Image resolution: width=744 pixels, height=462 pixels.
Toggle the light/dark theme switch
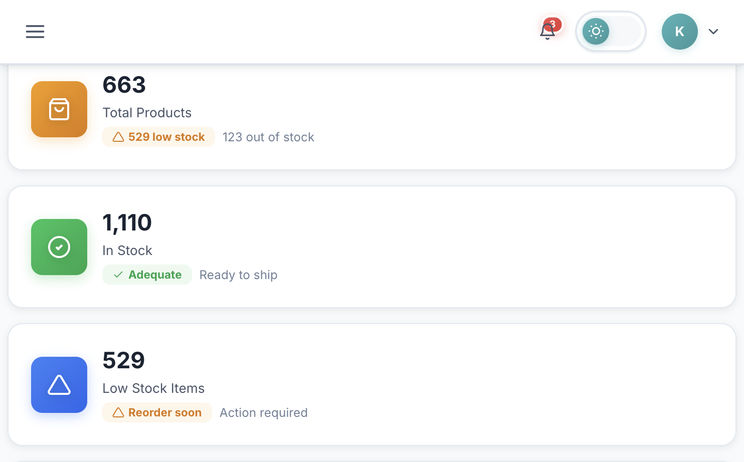point(611,32)
